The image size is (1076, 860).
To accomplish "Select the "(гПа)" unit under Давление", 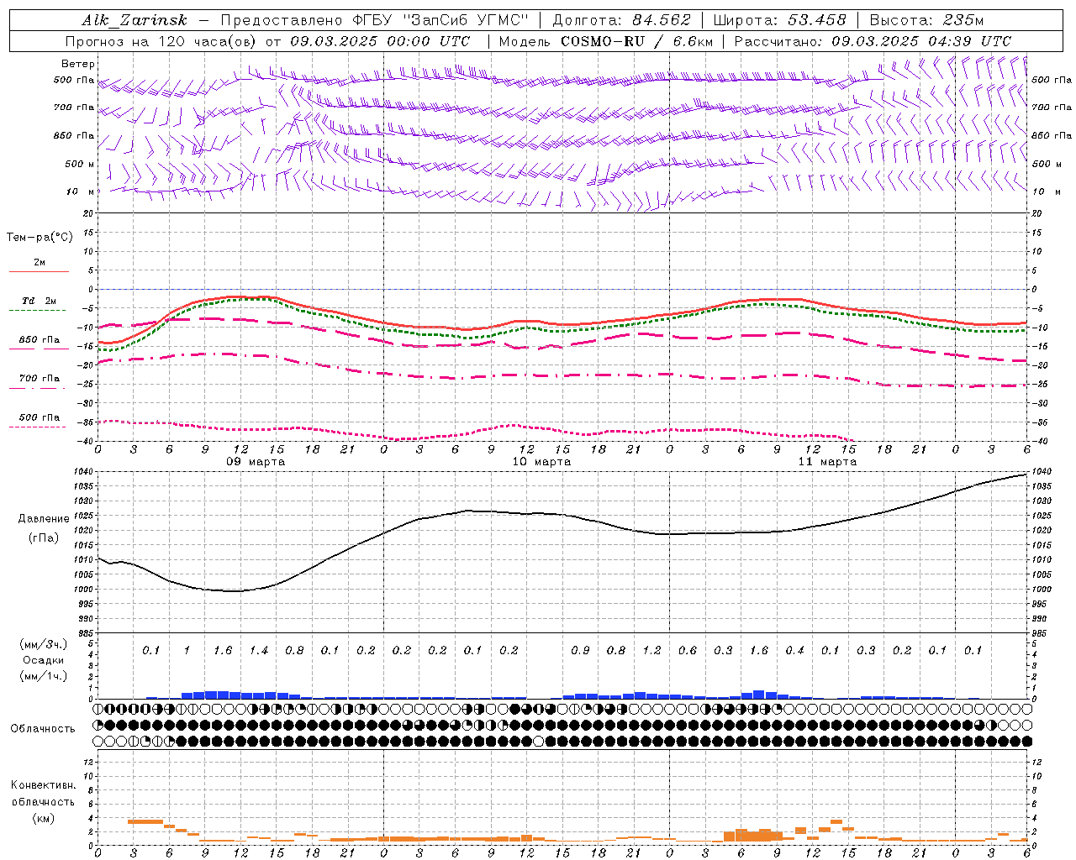I will pyautogui.click(x=44, y=537).
